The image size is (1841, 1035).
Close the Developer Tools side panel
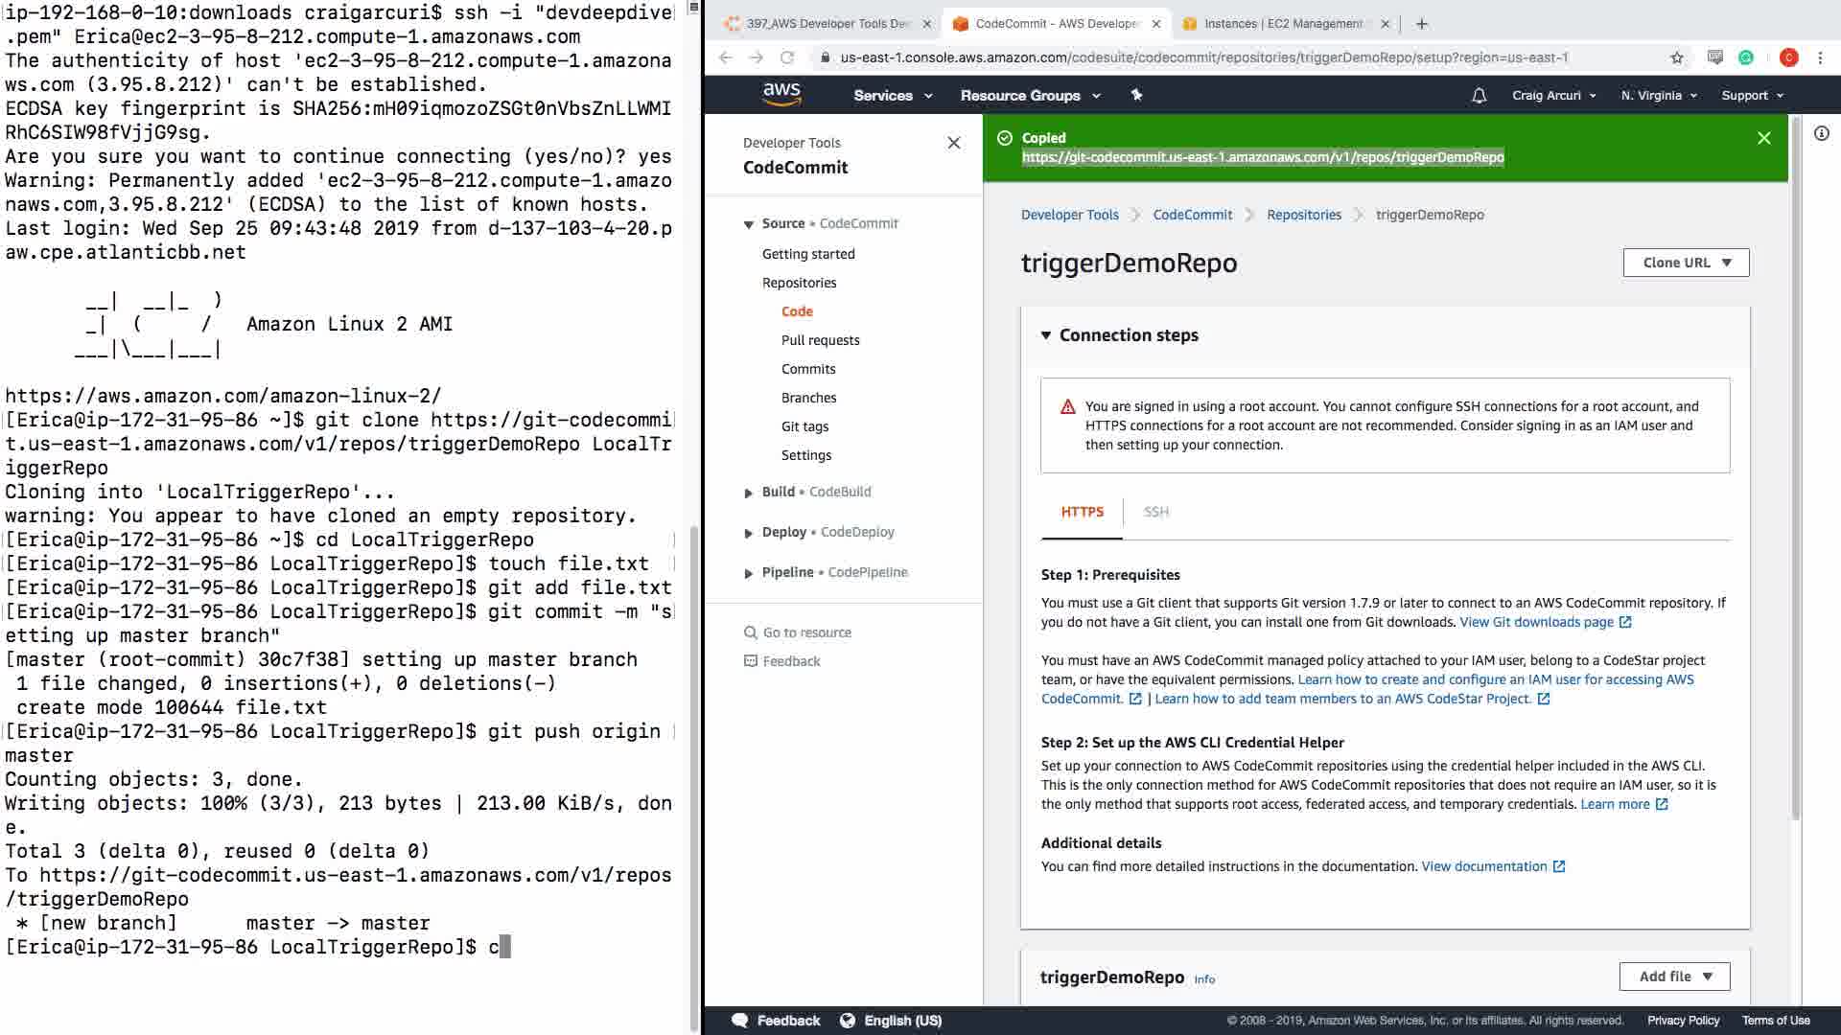click(x=953, y=143)
